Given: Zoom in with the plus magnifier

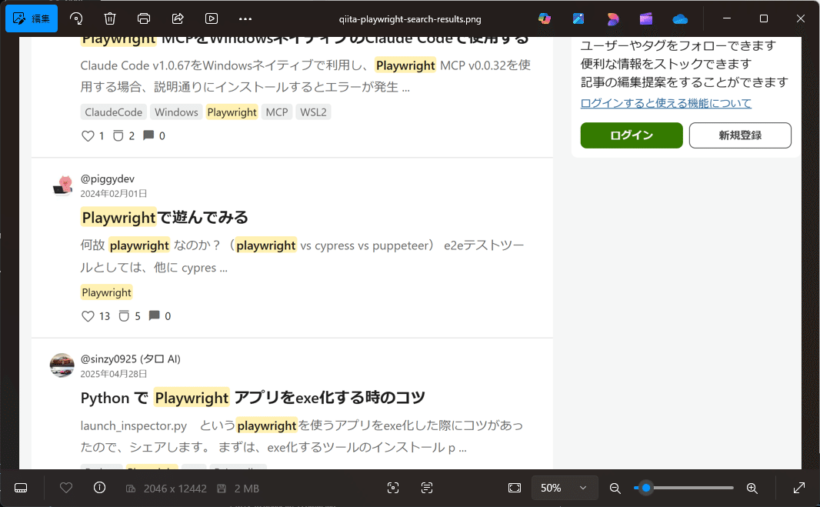Looking at the screenshot, I should (752, 489).
